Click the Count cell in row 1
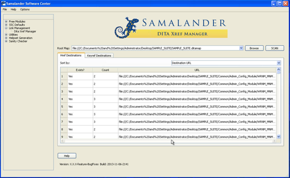290x178 pixels. [105, 76]
